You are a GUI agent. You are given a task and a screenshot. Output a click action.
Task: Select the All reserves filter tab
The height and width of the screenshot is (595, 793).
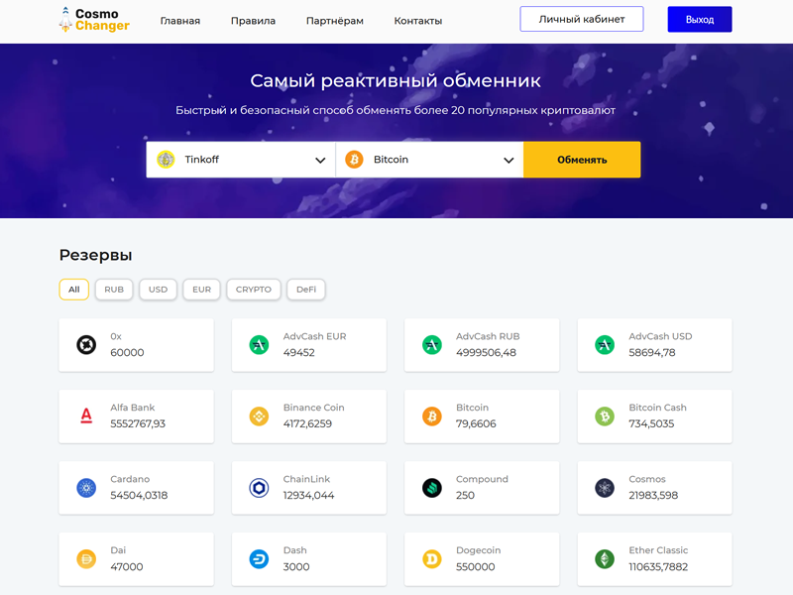(73, 290)
